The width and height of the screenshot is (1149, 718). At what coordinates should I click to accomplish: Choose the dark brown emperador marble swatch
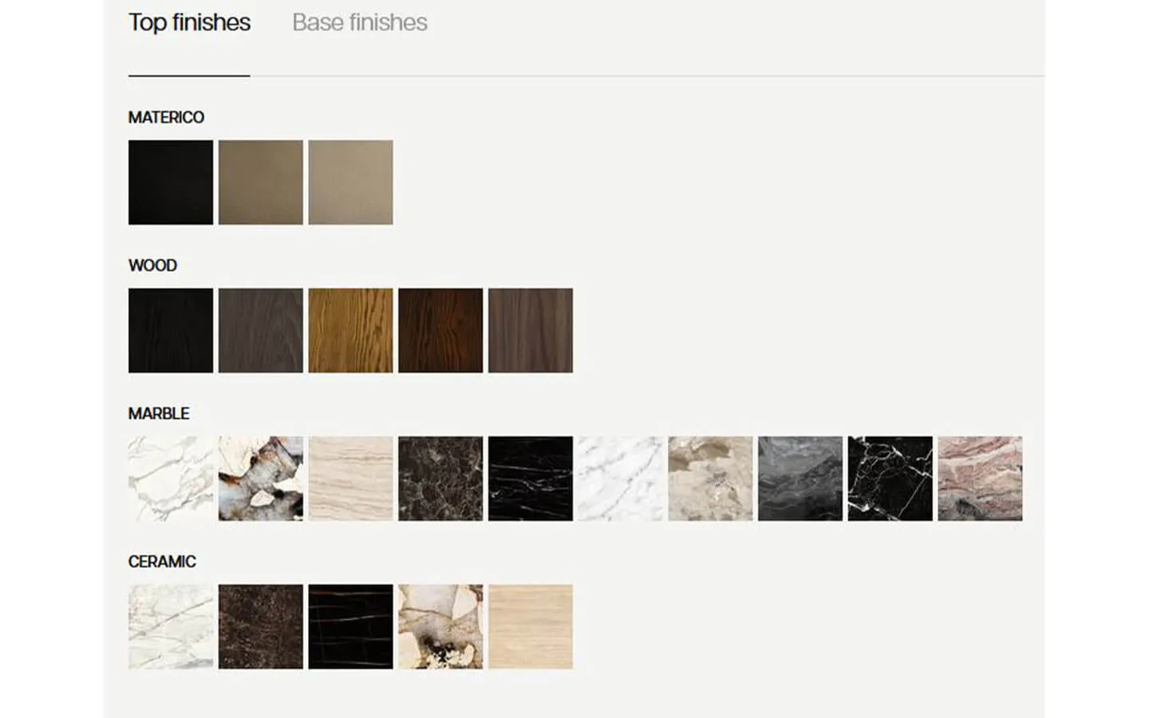click(440, 479)
